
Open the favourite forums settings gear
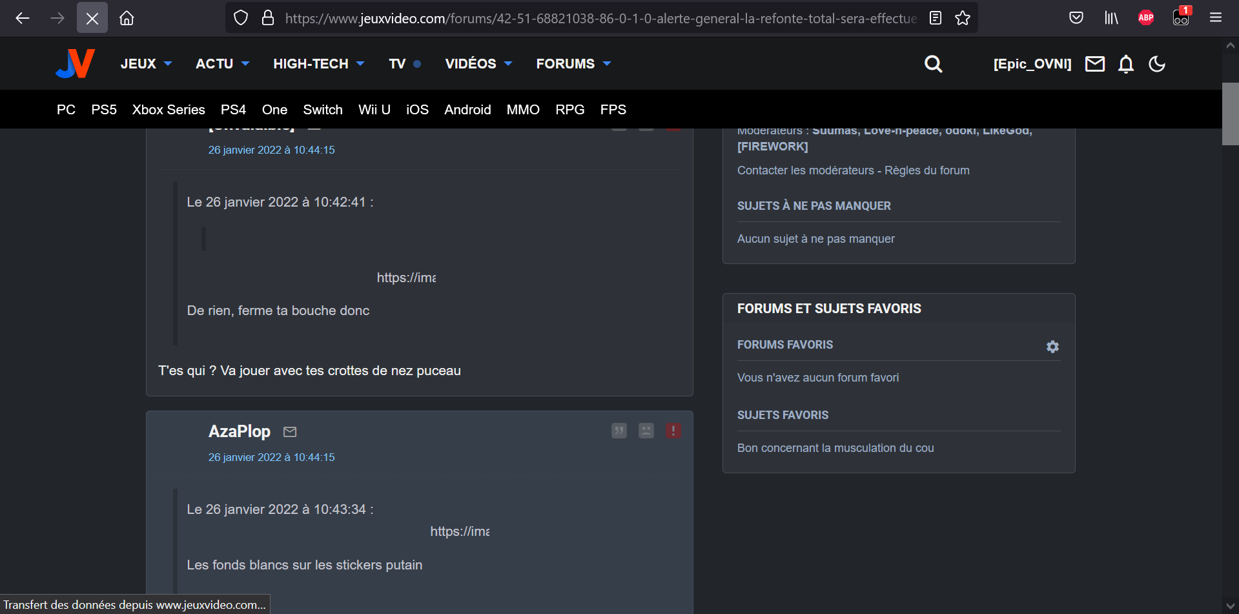click(1052, 347)
